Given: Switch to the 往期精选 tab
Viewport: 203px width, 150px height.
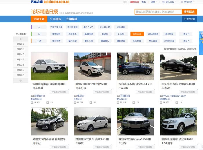Looking at the screenshot, I should click(72, 19).
